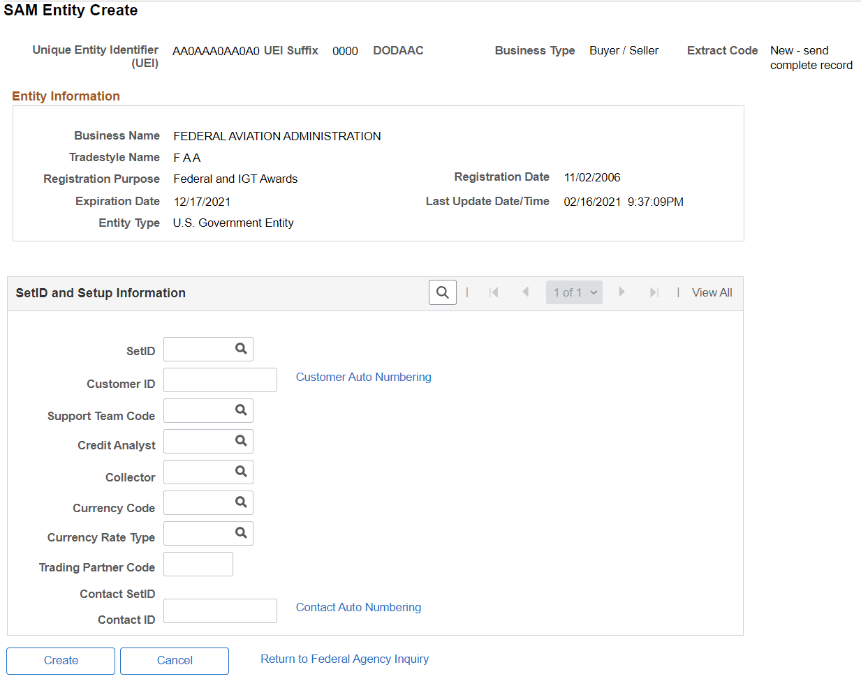
Task: Click inside the Trading Partner Code field
Action: pos(198,564)
